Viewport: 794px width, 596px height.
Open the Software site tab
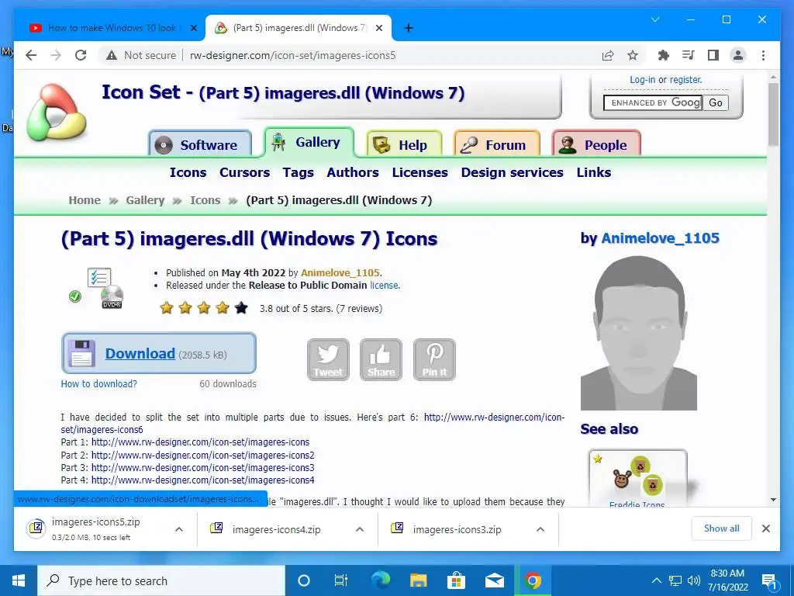click(x=200, y=144)
